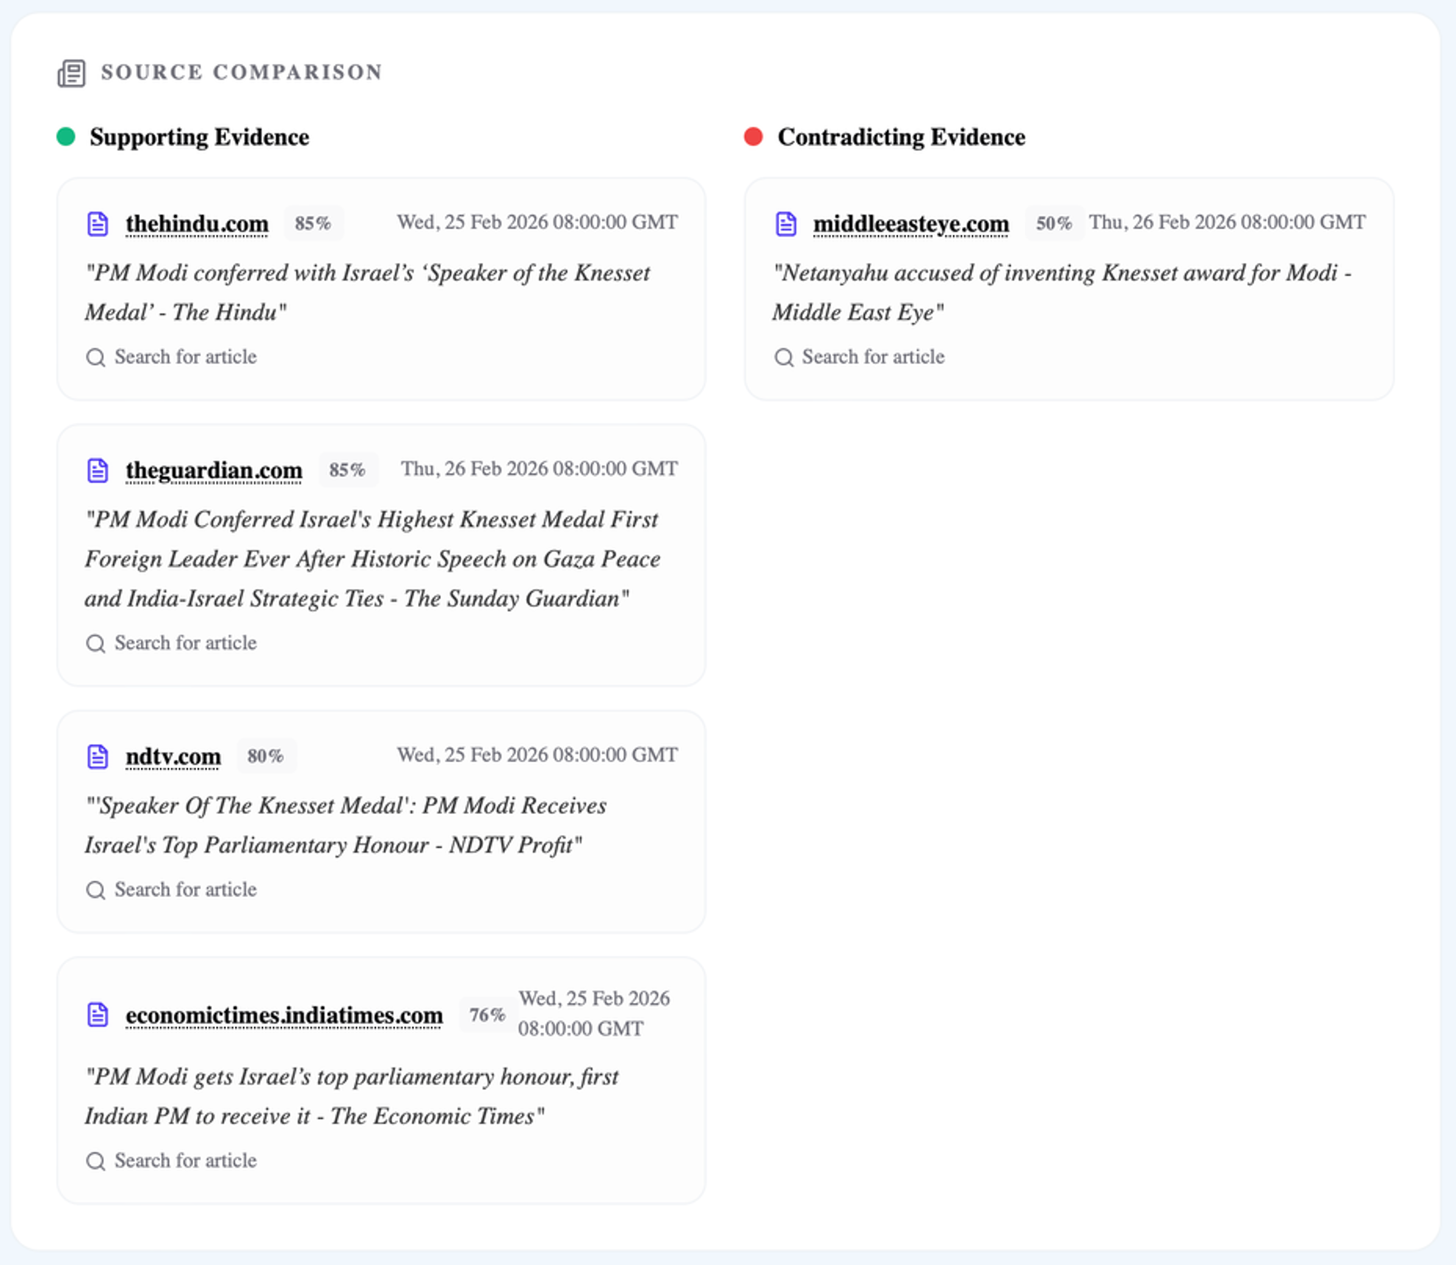Search for article in theguardian.com card
This screenshot has height=1265, width=1456.
pos(172,643)
